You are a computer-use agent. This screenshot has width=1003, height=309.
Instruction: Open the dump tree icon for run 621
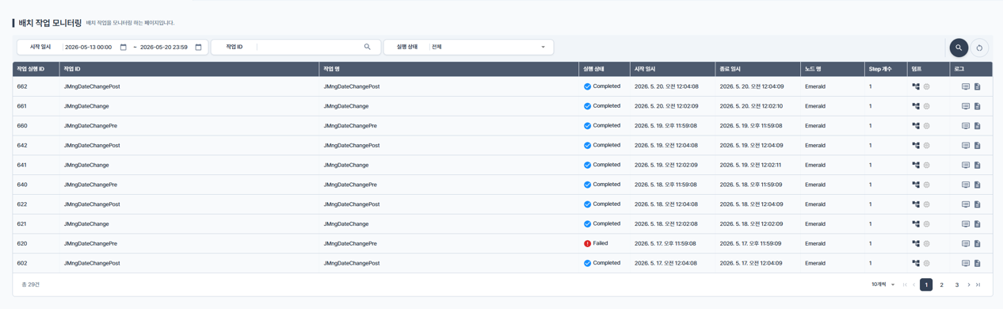tap(916, 224)
